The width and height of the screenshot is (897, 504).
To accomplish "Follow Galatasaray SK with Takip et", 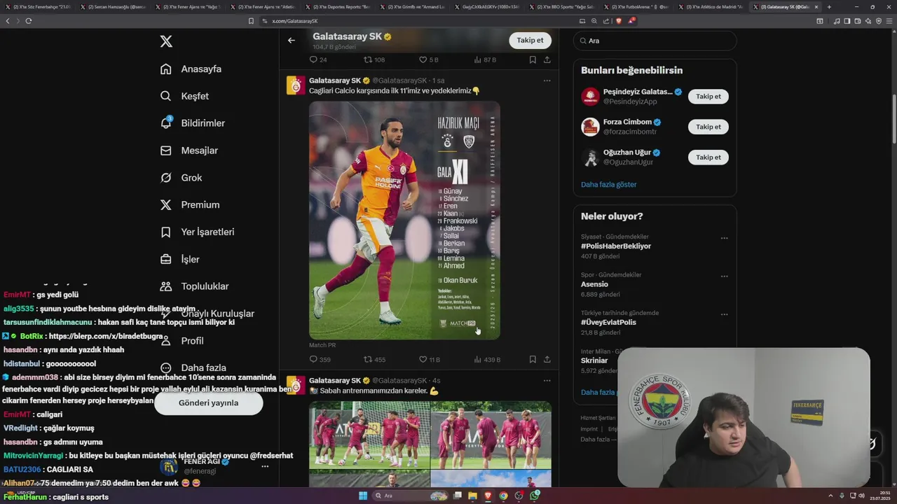I will (530, 41).
